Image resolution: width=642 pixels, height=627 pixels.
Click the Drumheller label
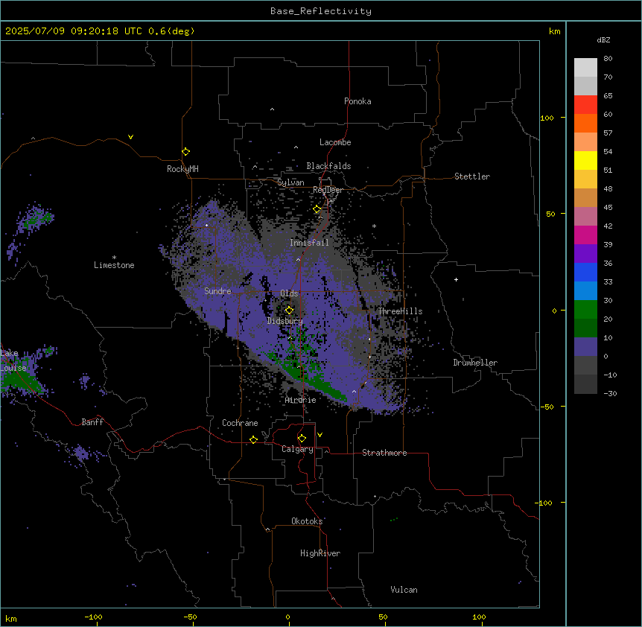pyautogui.click(x=475, y=363)
